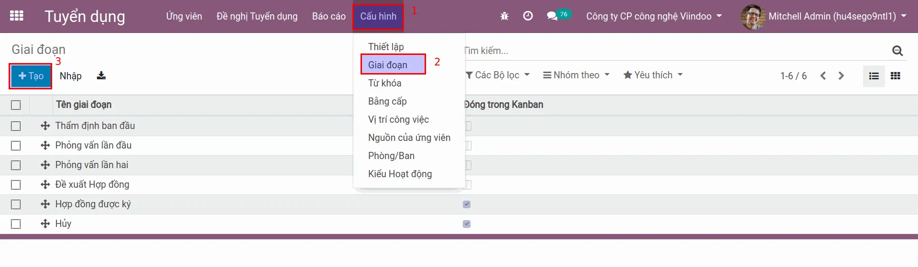918x267 pixels.
Task: Check the Hủy row checkbox
Action: [16, 224]
